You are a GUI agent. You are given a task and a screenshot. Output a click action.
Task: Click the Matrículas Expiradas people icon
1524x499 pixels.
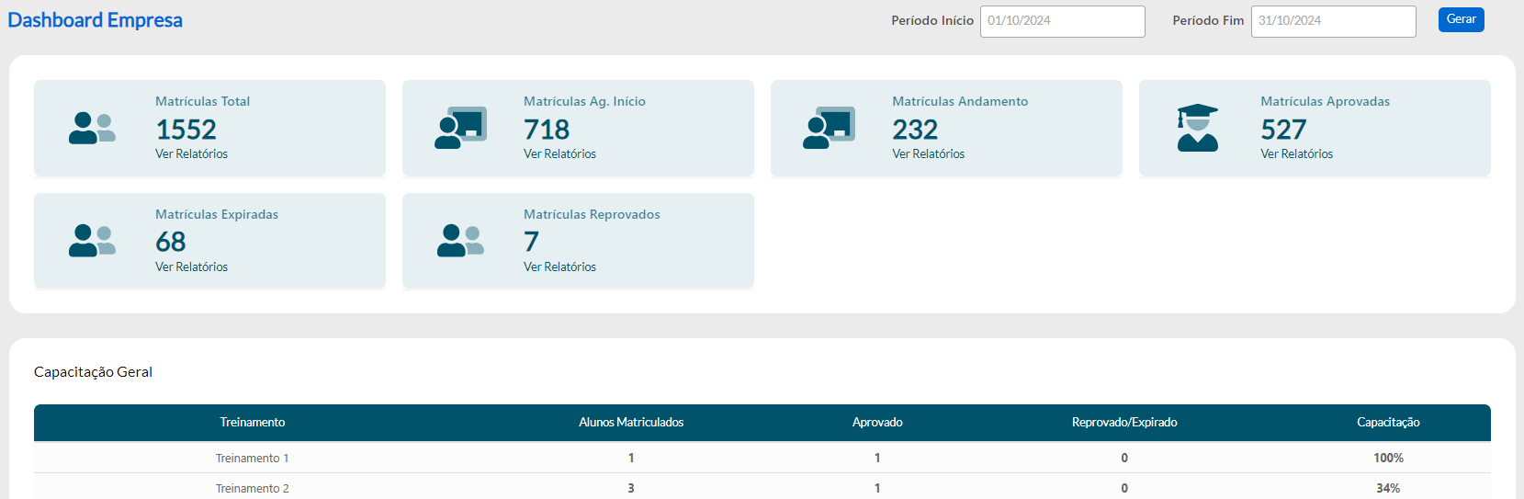92,241
